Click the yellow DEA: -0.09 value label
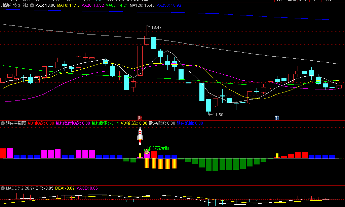This screenshot has height=207, width=345. pos(65,188)
